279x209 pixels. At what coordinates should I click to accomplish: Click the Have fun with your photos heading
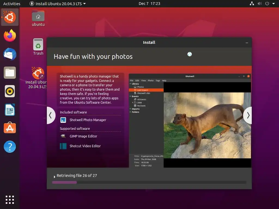[x=93, y=57]
